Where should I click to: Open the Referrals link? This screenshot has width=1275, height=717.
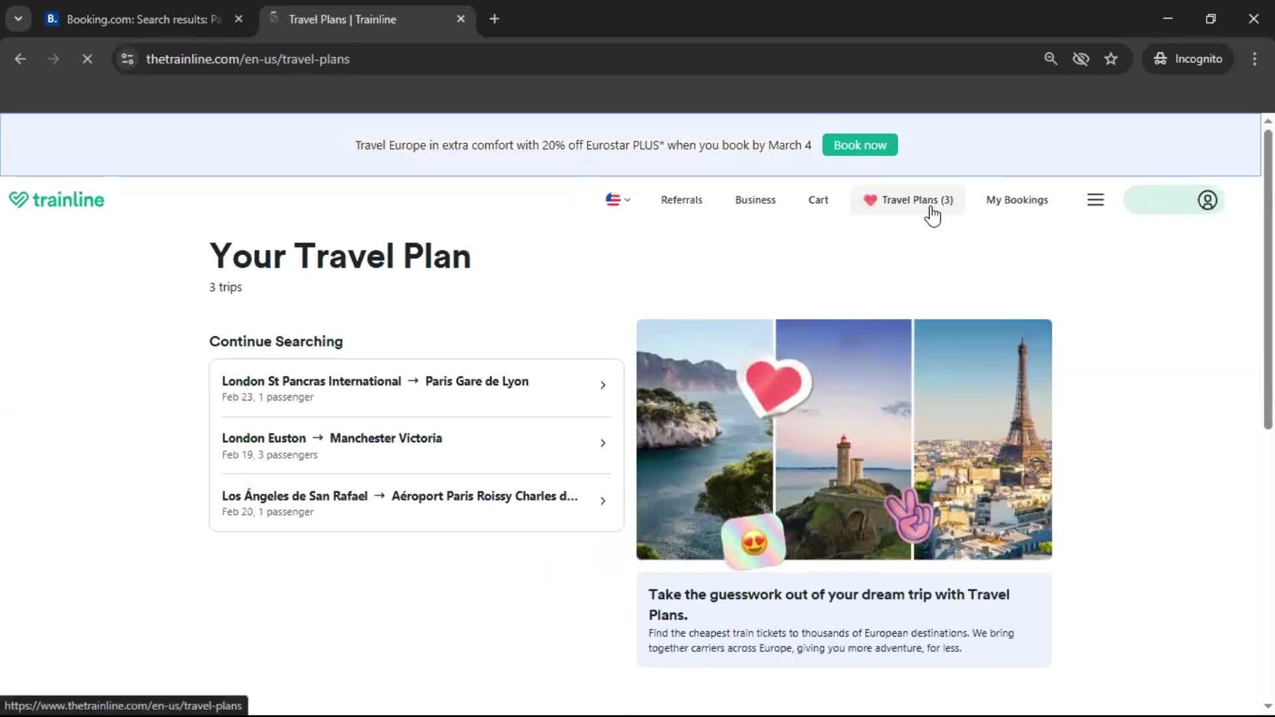tap(681, 199)
